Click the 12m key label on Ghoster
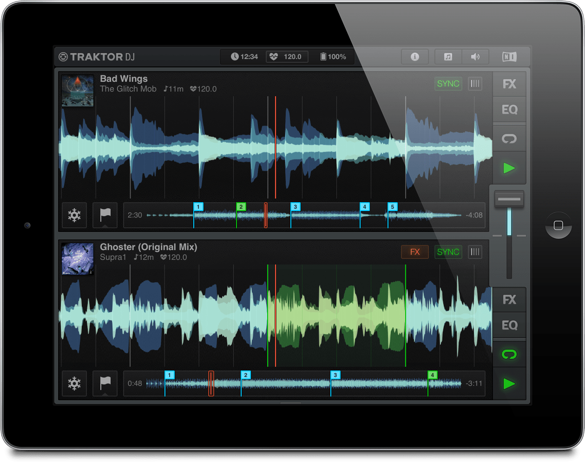Screen dimensions: 585x463 (x=144, y=257)
